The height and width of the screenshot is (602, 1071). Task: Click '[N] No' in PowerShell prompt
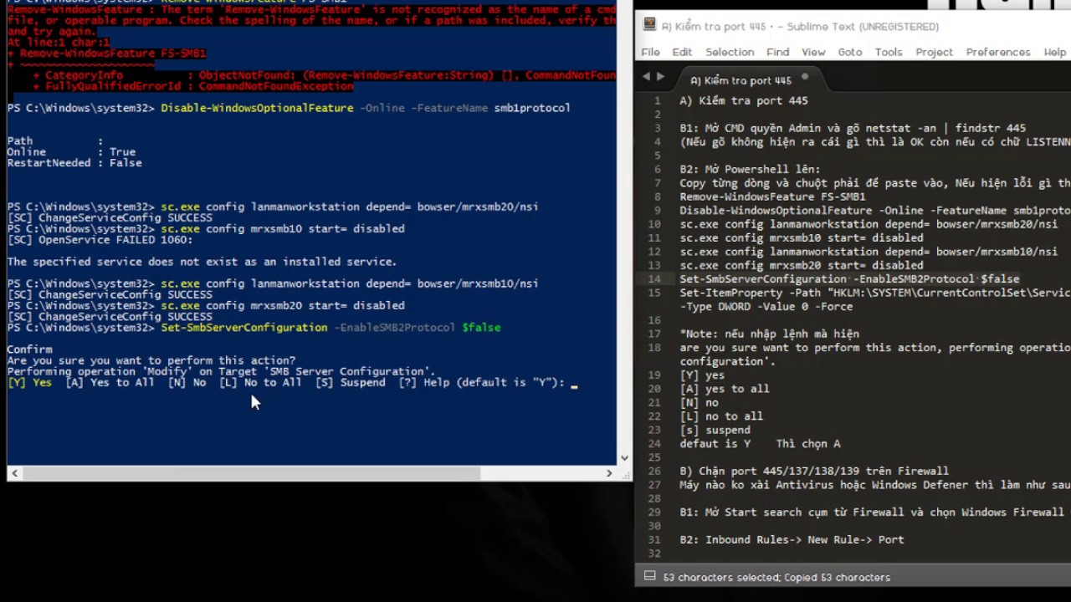pos(187,382)
